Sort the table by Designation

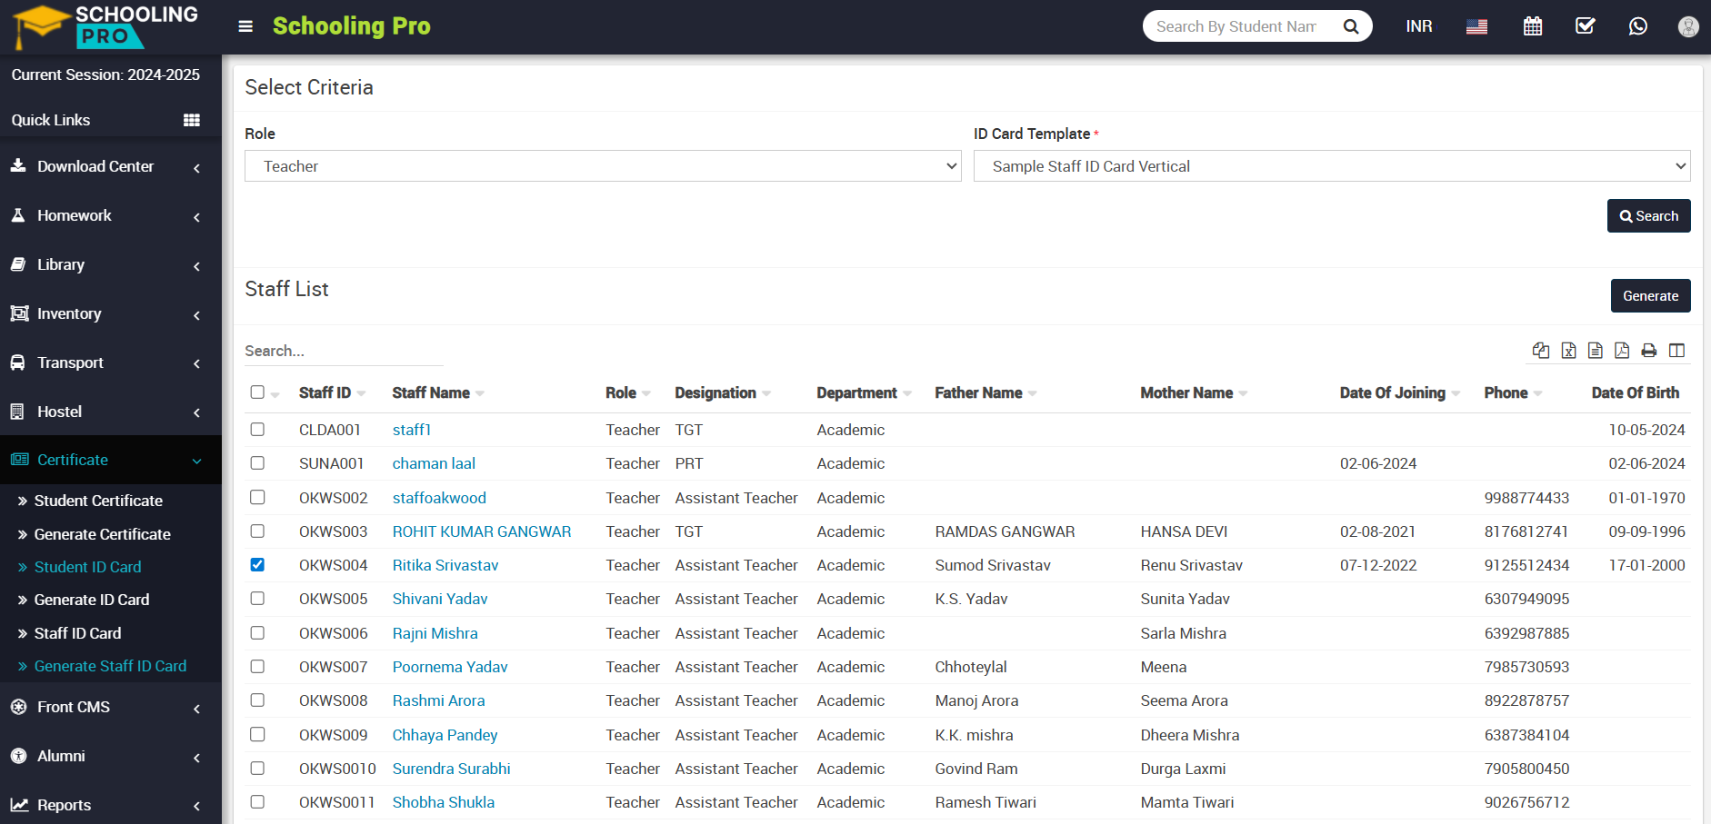(723, 392)
